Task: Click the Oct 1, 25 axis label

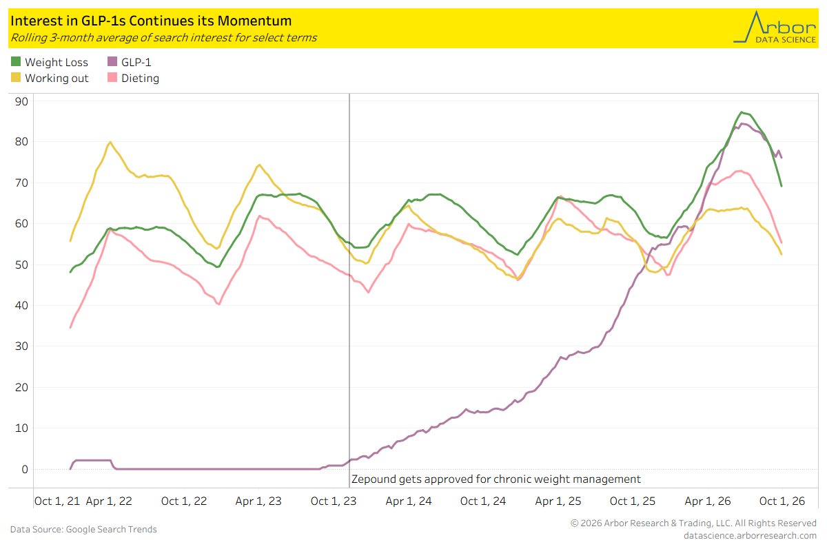Action: (633, 501)
